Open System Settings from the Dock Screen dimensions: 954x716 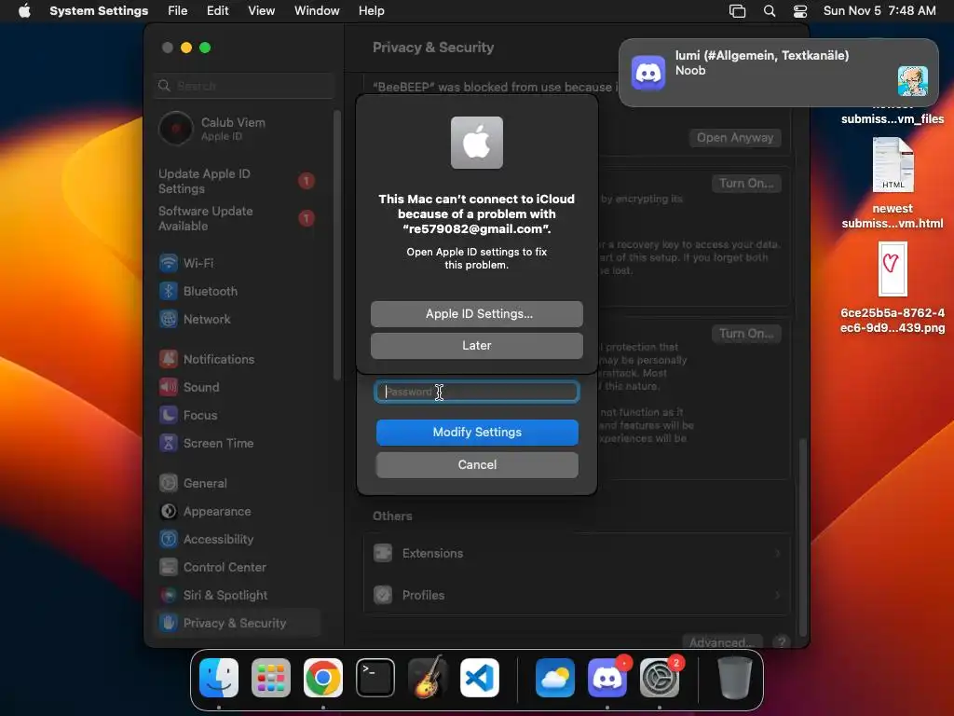pos(660,678)
